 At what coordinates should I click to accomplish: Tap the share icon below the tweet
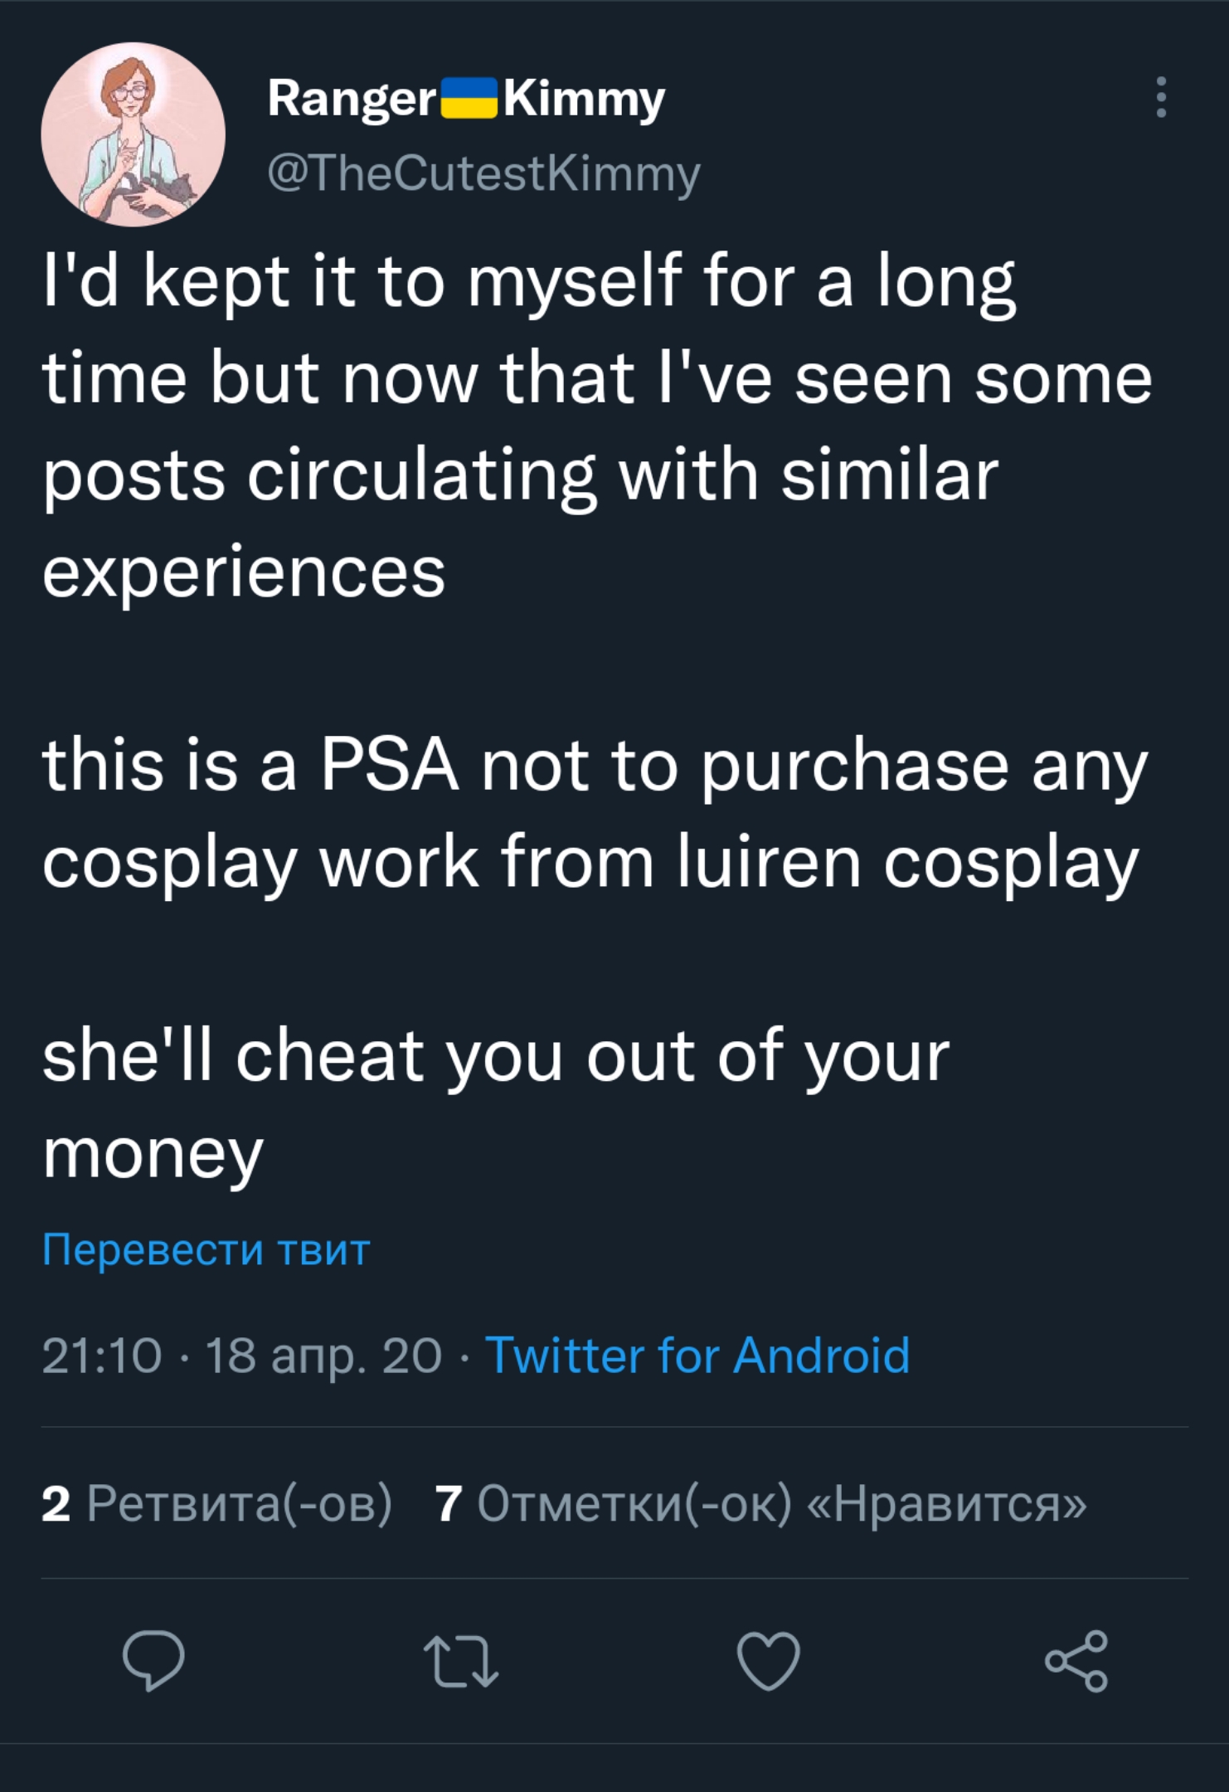click(1076, 1660)
